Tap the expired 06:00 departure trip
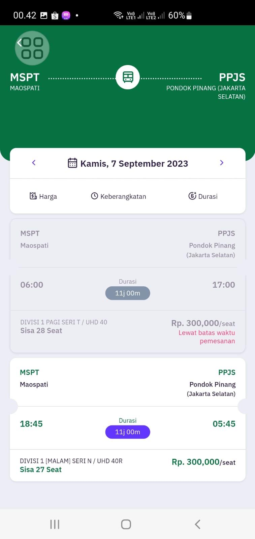 128,286
